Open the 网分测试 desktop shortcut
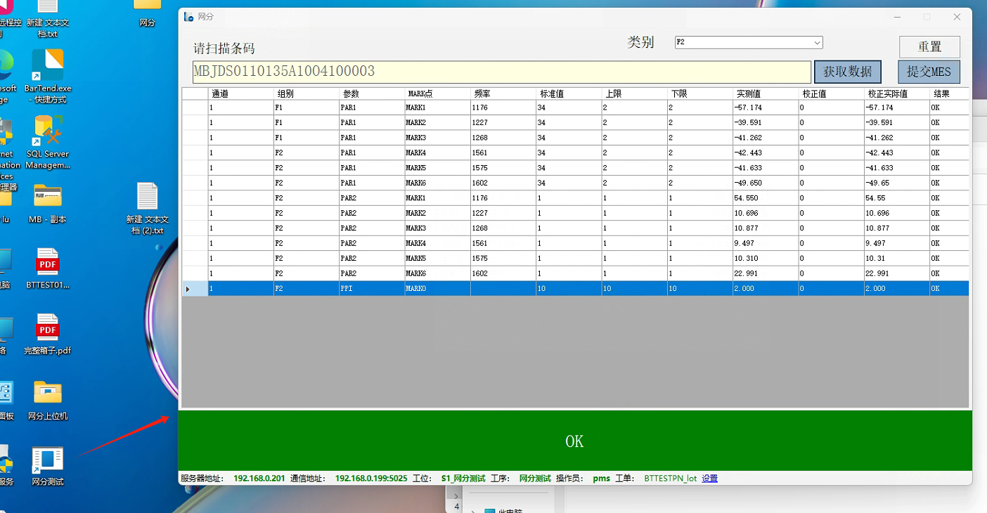The height and width of the screenshot is (513, 987). tap(48, 462)
